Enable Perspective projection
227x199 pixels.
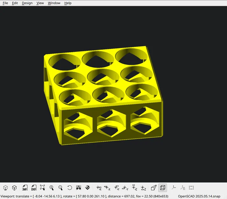pos(153,188)
